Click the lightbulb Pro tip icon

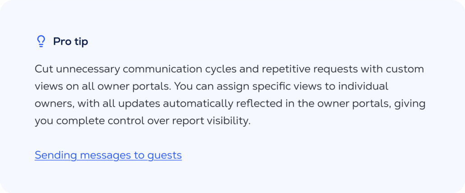click(41, 42)
